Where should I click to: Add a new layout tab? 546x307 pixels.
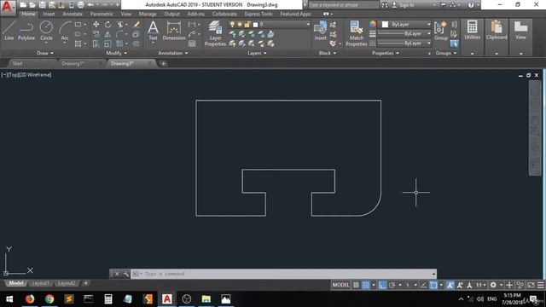85,283
